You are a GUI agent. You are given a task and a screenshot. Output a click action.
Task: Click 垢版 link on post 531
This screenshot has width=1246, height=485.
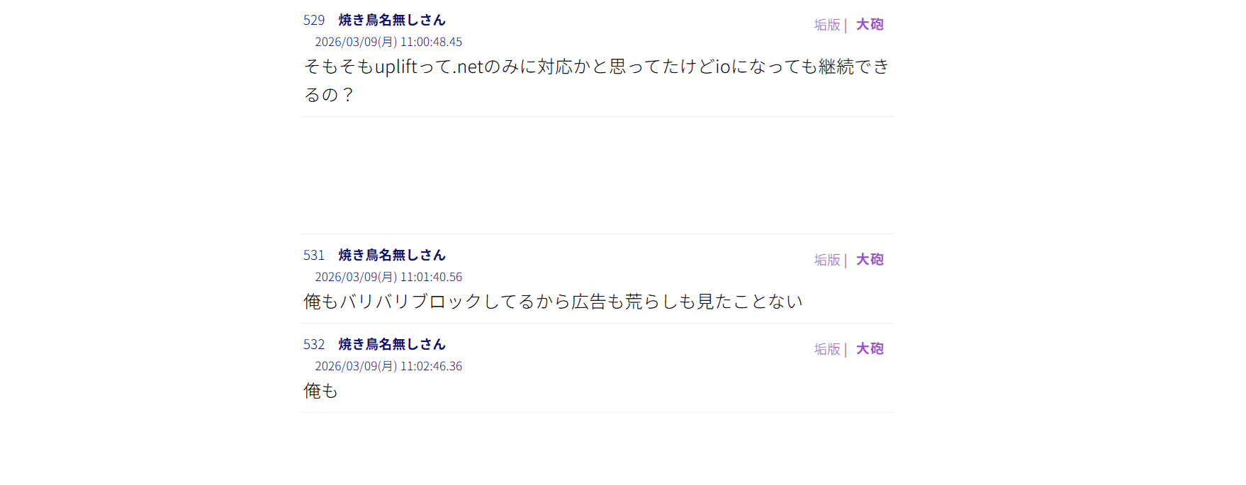point(827,260)
